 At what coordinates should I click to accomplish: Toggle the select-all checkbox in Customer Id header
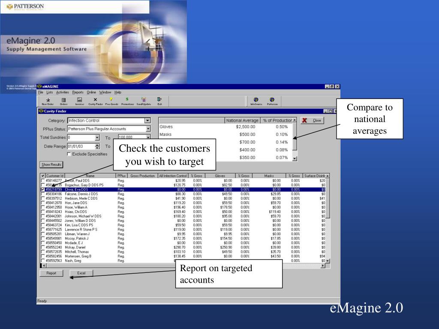[43, 176]
